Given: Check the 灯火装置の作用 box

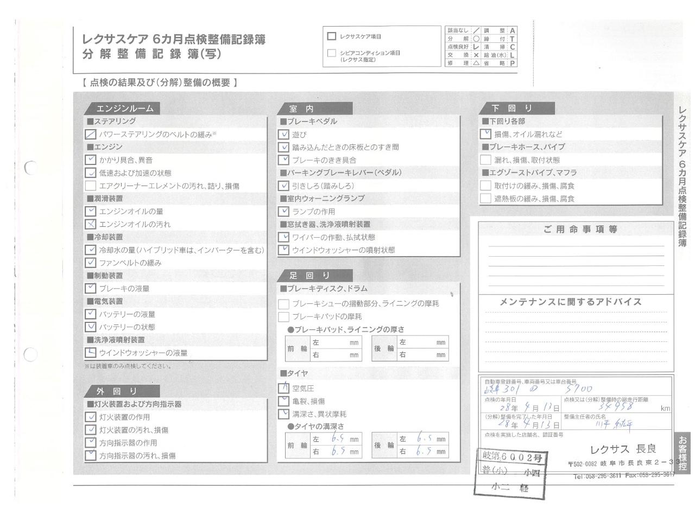Looking at the screenshot, I should coord(91,417).
